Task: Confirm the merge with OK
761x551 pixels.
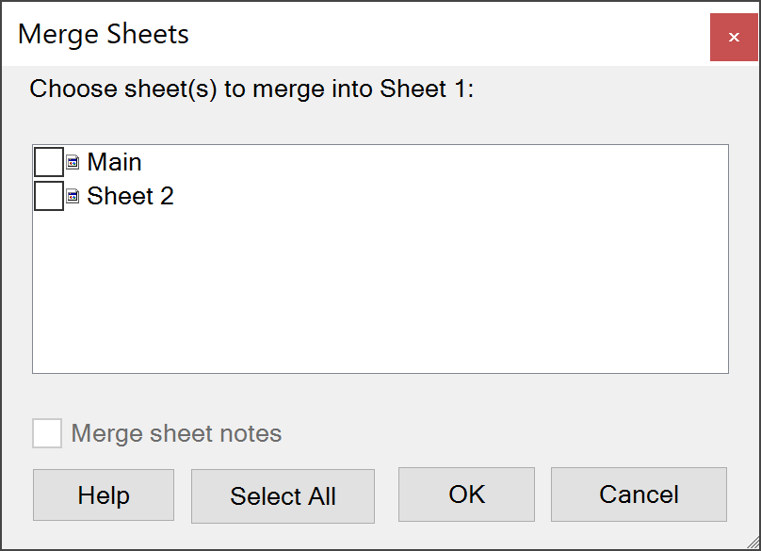Action: click(466, 494)
